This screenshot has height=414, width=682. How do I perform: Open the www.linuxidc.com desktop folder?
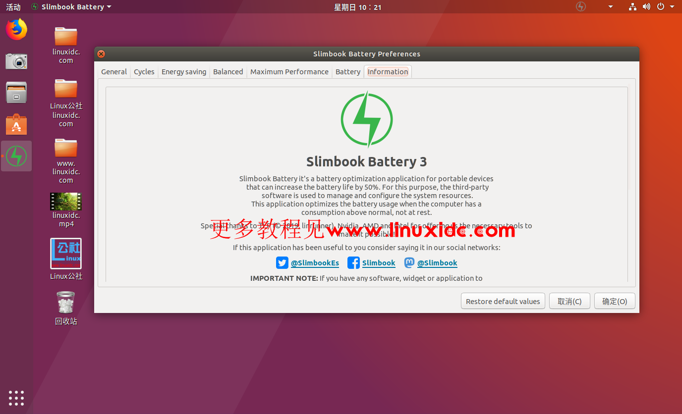click(x=66, y=161)
